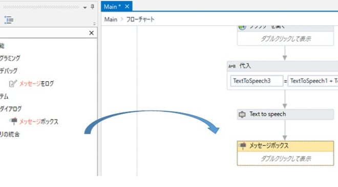Click the browser activity icon at top
The height and width of the screenshot is (187, 338).
click(x=242, y=27)
